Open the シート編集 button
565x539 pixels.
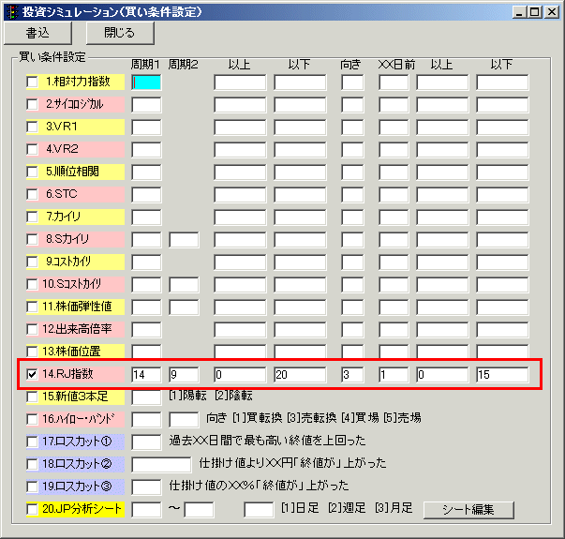(x=468, y=510)
